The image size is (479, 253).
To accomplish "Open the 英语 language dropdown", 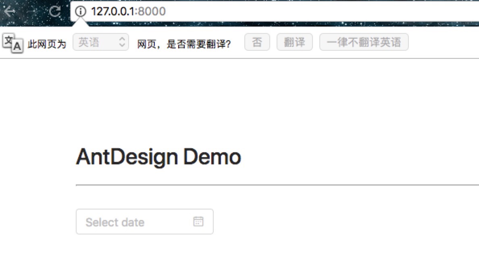I will click(x=101, y=42).
